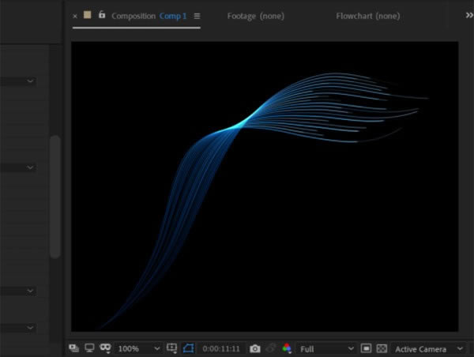Open the Full resolution dropdown
The height and width of the screenshot is (357, 474).
point(326,349)
